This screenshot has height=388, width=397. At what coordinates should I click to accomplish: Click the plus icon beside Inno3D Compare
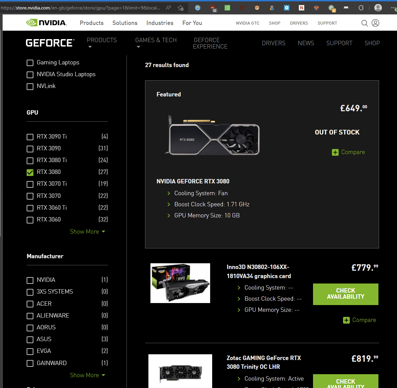coord(346,320)
